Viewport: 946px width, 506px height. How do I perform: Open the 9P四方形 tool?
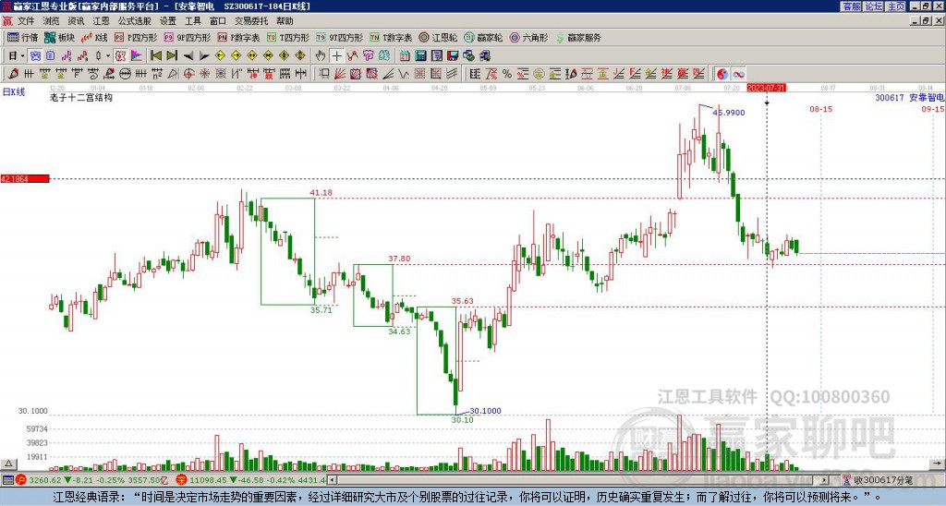187,37
